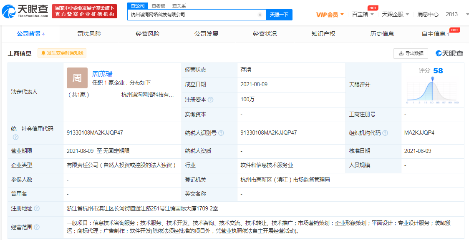The image size is (469, 240).
Task: Click the help icon under 统一社会信用代码
Action: point(15,137)
